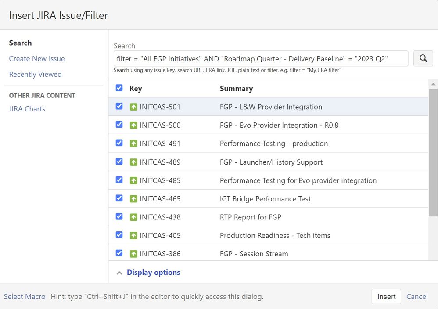Click the magnifying glass search button
Viewport: 438px width, 309px height.
(x=423, y=58)
